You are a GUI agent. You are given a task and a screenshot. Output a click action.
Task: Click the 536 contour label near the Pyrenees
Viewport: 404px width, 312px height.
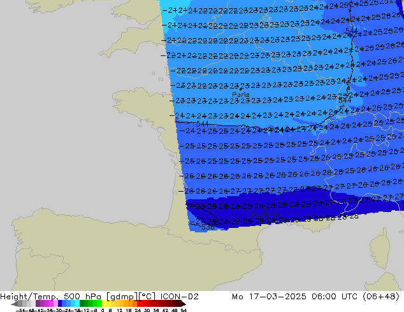click(x=208, y=227)
